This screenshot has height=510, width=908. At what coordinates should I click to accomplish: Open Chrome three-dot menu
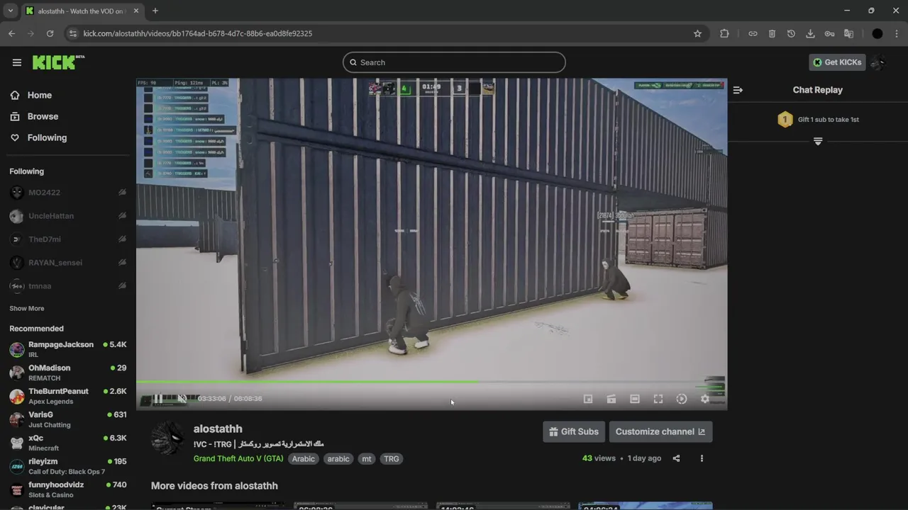897,33
